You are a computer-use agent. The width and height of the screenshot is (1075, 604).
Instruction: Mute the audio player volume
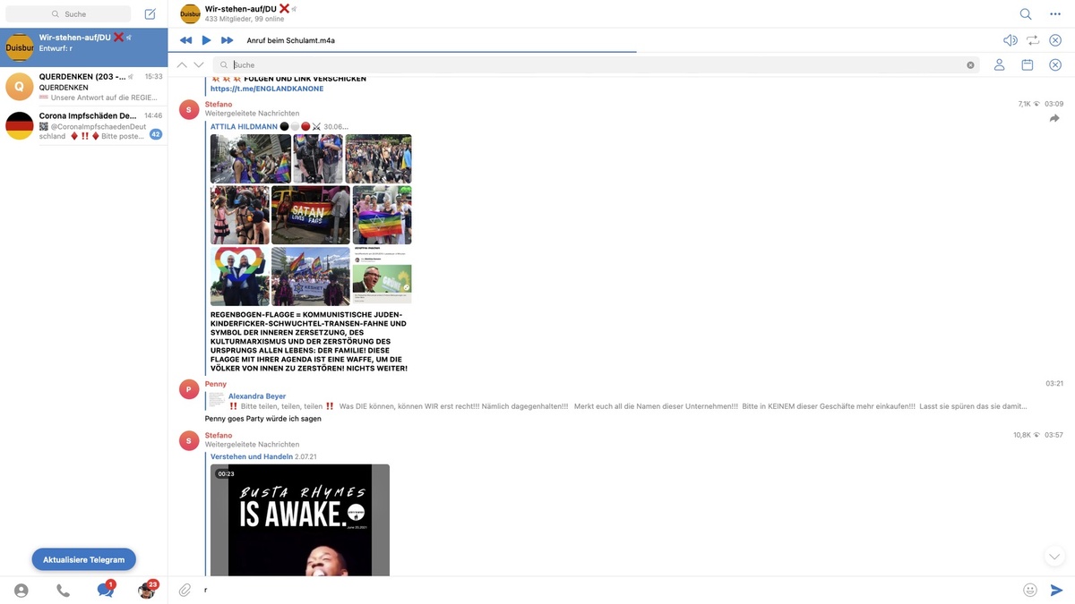1010,40
